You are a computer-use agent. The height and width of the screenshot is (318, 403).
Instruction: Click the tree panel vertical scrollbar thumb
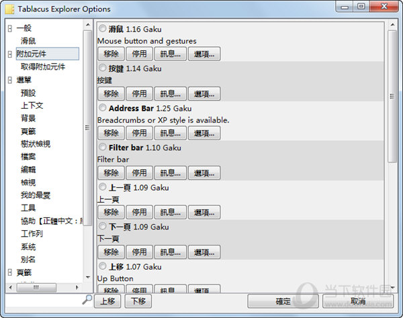[x=87, y=127]
